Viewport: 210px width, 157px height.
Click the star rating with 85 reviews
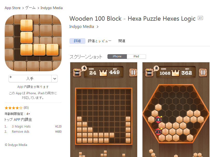pyautogui.click(x=17, y=108)
